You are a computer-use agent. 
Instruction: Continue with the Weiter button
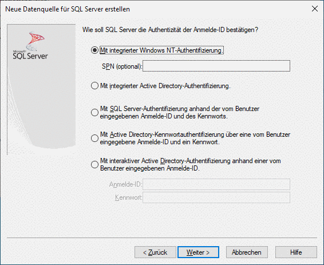198,252
